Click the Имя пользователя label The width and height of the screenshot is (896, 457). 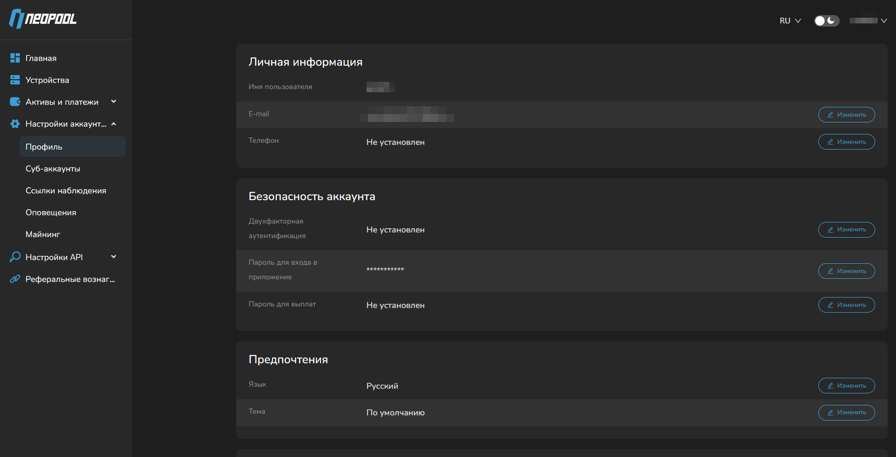pyautogui.click(x=280, y=87)
